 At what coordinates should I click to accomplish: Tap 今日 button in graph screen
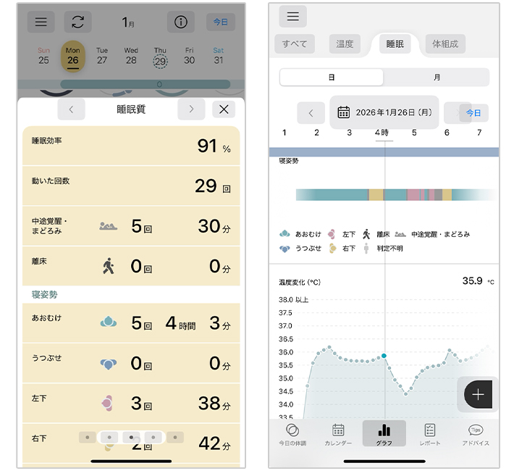tap(473, 113)
